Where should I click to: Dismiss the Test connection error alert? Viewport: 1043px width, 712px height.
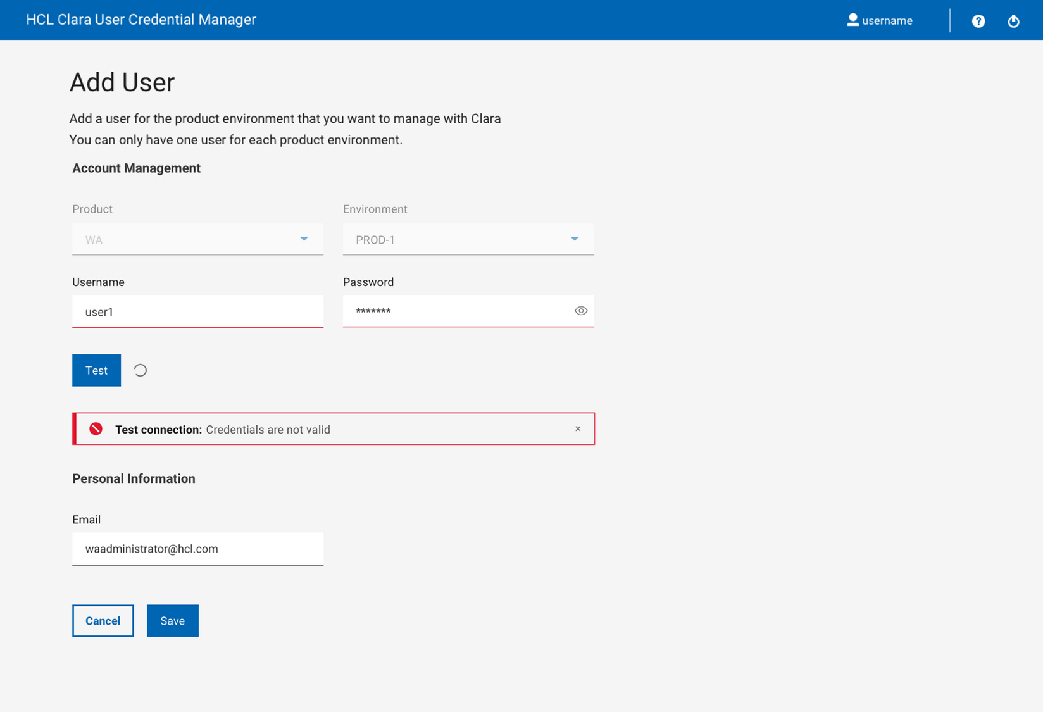578,429
